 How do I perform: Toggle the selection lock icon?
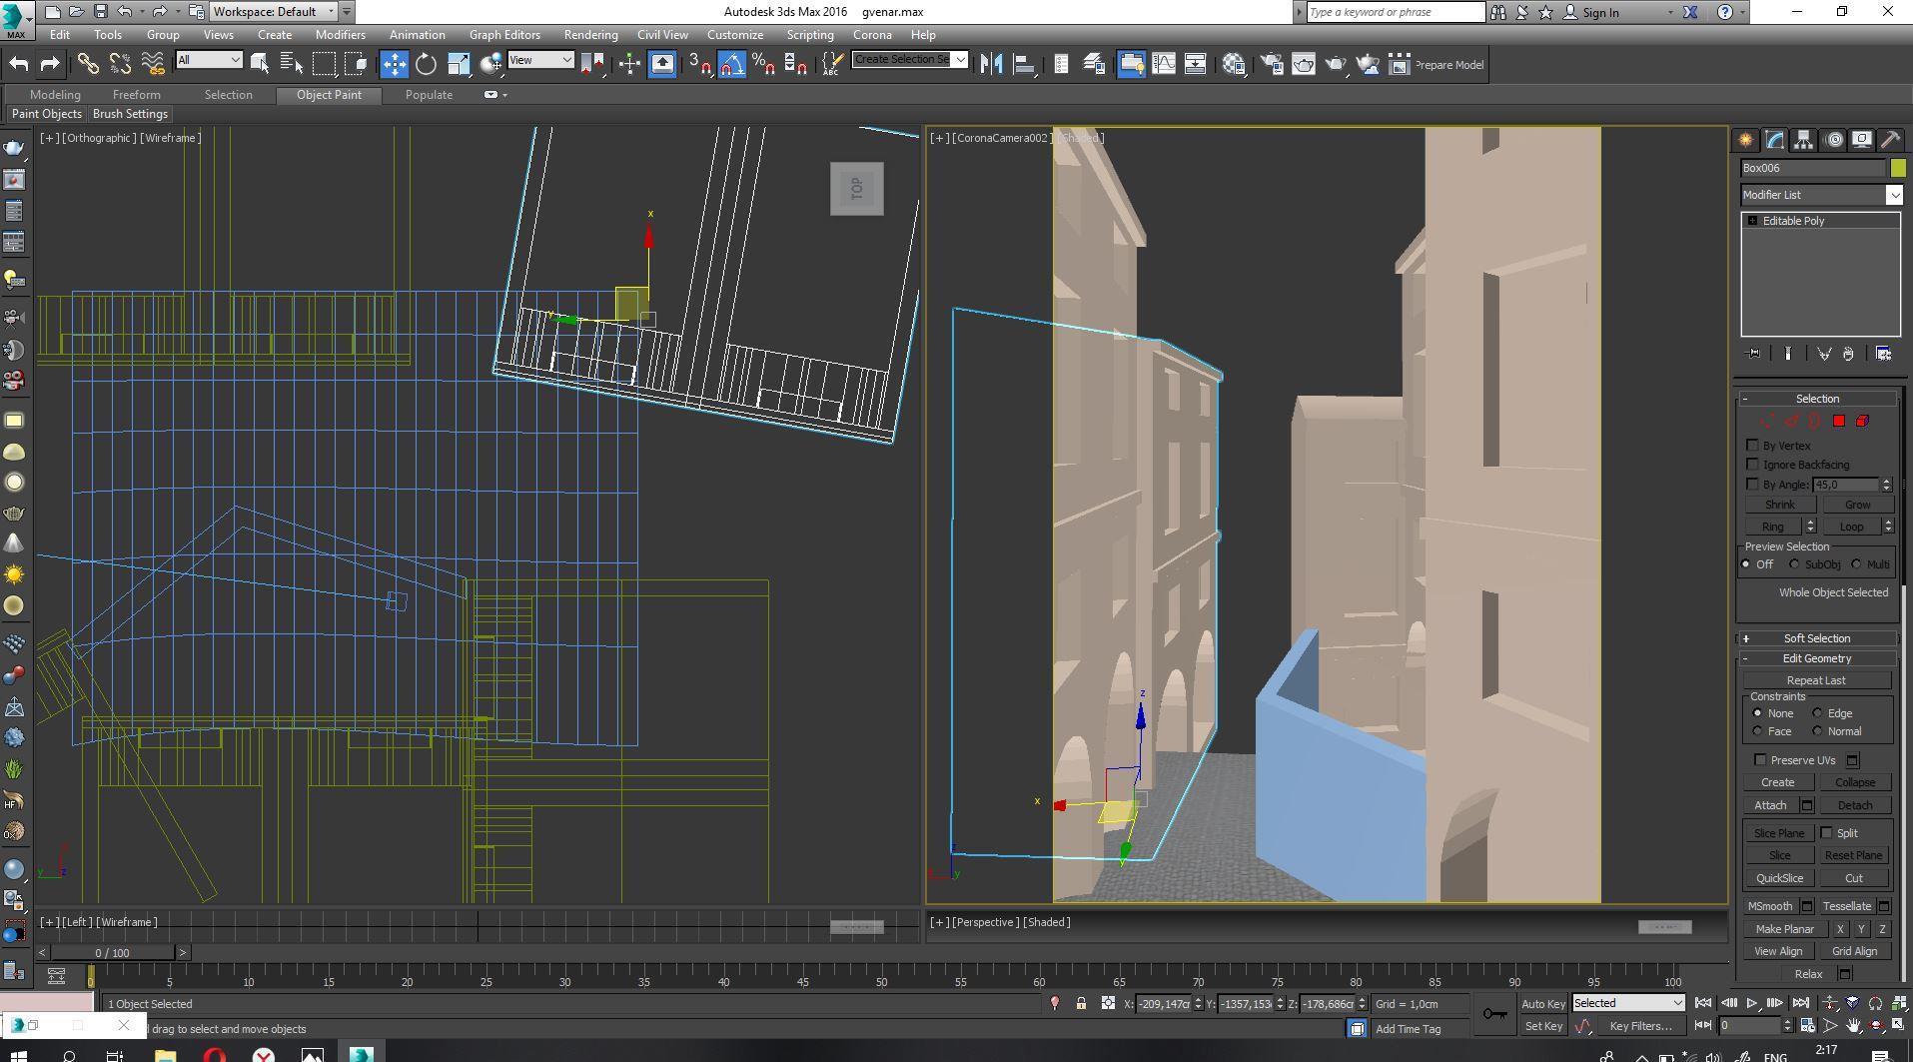1081,1003
